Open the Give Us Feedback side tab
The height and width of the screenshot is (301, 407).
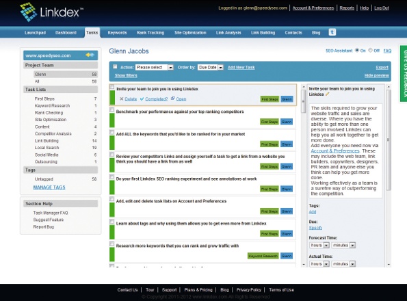pos(404,74)
